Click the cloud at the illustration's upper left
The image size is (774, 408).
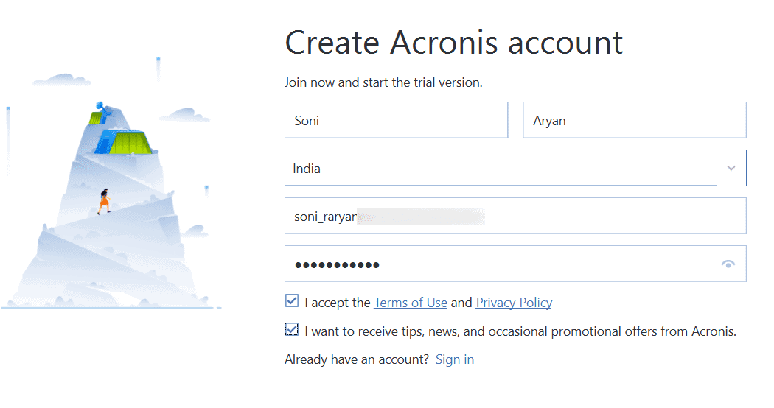point(60,80)
